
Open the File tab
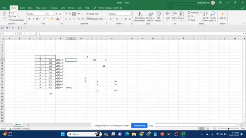point(5,8)
